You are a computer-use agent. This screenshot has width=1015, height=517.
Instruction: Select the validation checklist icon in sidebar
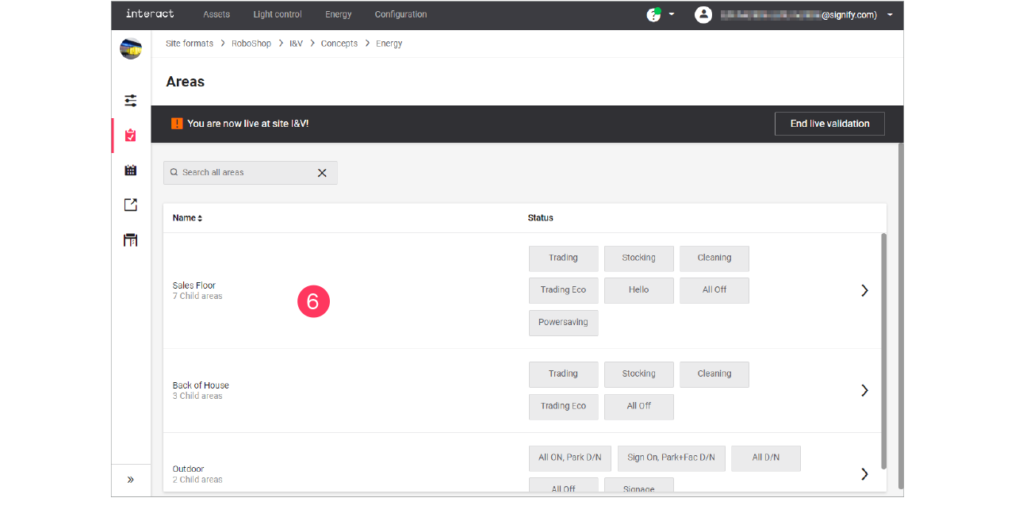click(131, 135)
